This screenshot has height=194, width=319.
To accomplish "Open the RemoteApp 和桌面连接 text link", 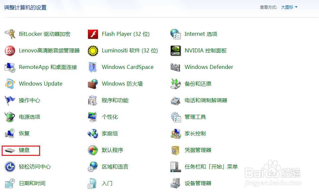I will [48, 67].
